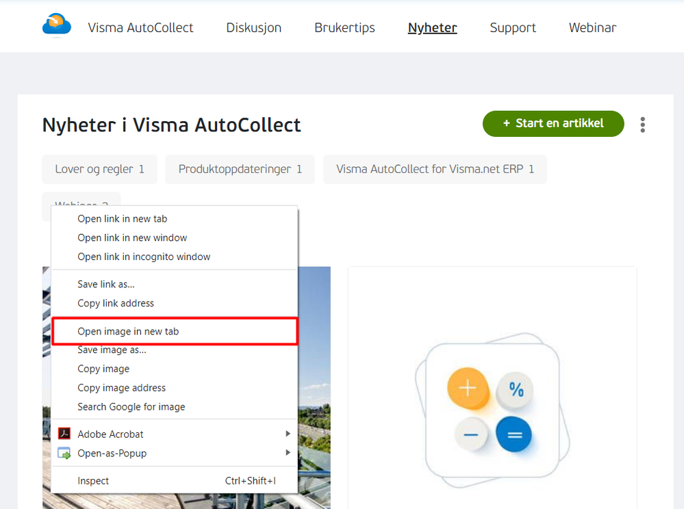Screen dimensions: 684x509
Task: Open the building photo article thumbnail
Action: coord(314,388)
